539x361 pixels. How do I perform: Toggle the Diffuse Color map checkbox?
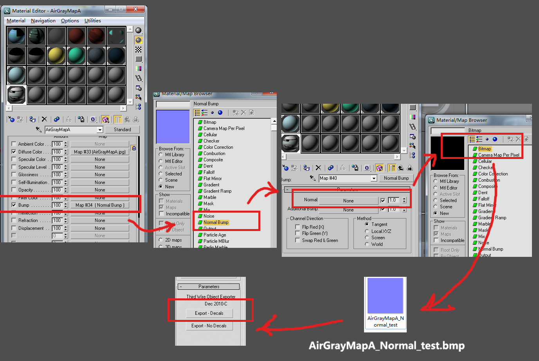click(14, 152)
